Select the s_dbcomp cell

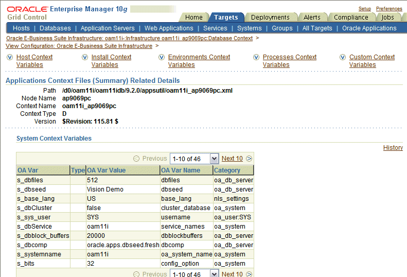[x=43, y=245]
